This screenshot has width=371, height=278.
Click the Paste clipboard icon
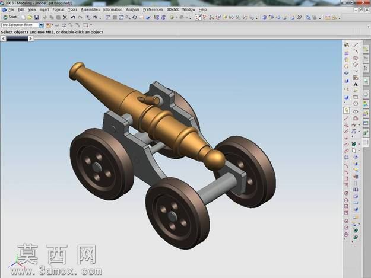pos(58,17)
